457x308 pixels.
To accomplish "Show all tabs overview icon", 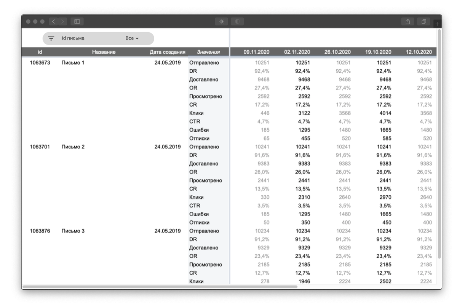I will tap(423, 22).
